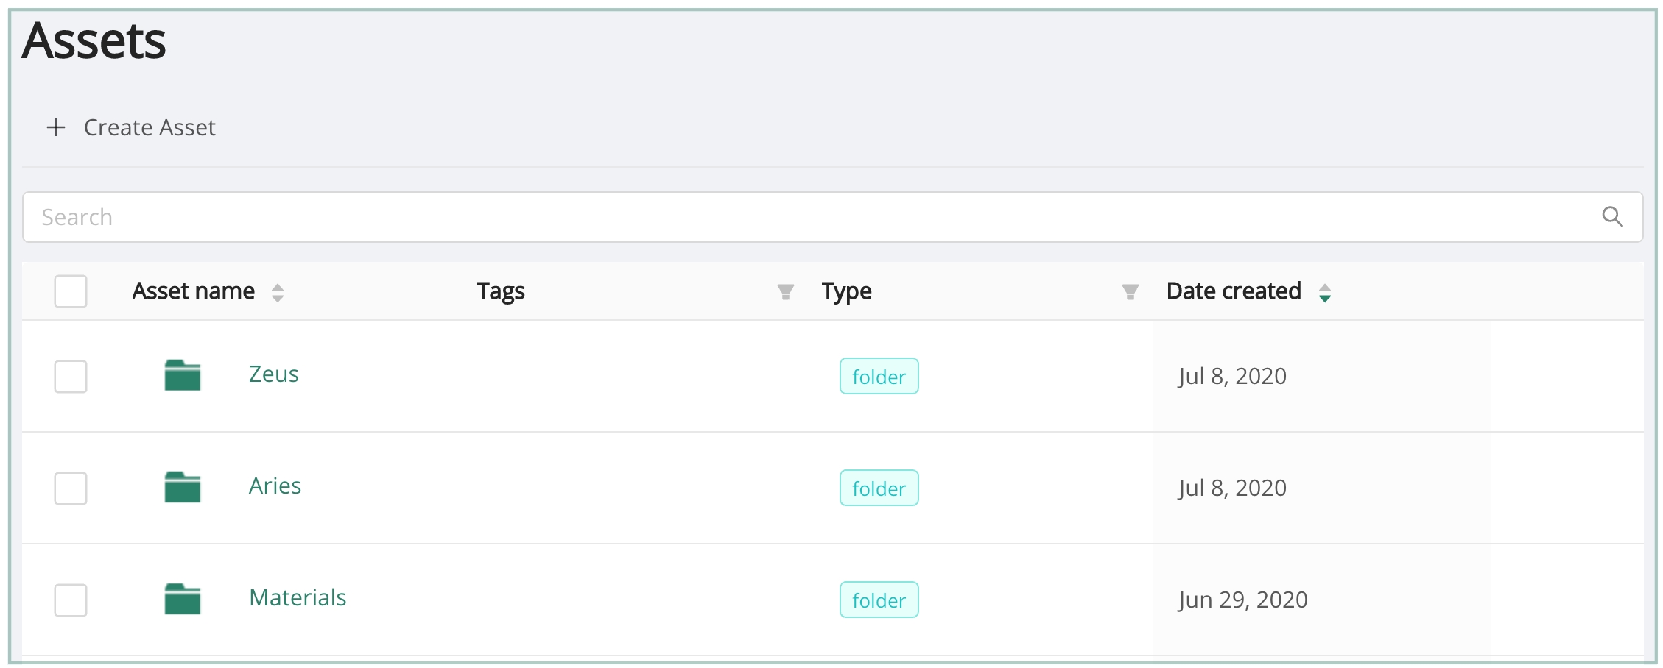Open the Zeus folder link
Screen dimensions: 1663x668
coord(273,374)
